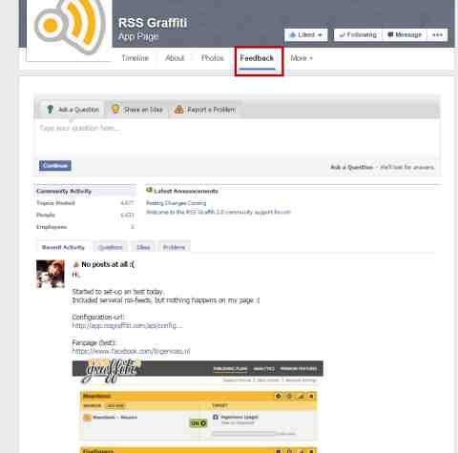The width and height of the screenshot is (458, 453).
Task: Click the blue Continue button
Action: pyautogui.click(x=55, y=166)
